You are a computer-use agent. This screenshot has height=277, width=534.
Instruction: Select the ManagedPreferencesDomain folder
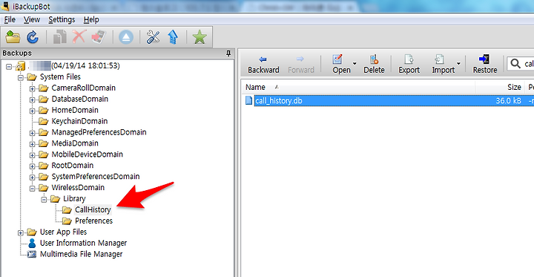(99, 132)
